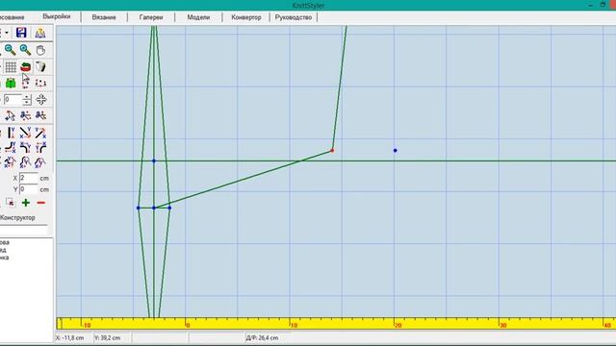Select the hand pan tool
This screenshot has height=346, width=616.
[x=40, y=50]
